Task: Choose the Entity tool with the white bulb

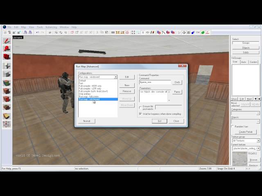Action: [7, 66]
